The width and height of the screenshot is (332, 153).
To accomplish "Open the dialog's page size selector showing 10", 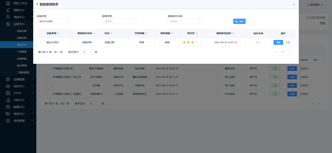I will [x=87, y=52].
